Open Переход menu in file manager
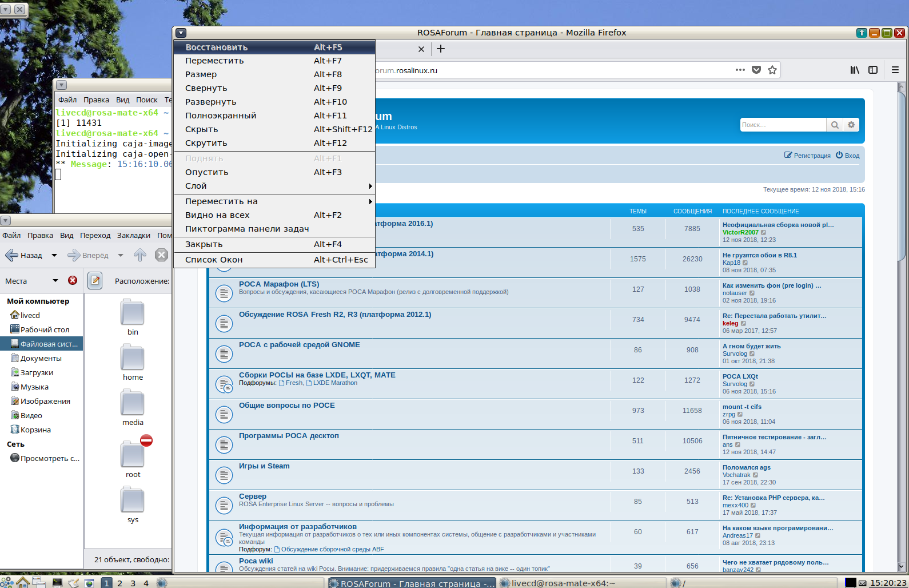This screenshot has height=588, width=909. (95, 235)
